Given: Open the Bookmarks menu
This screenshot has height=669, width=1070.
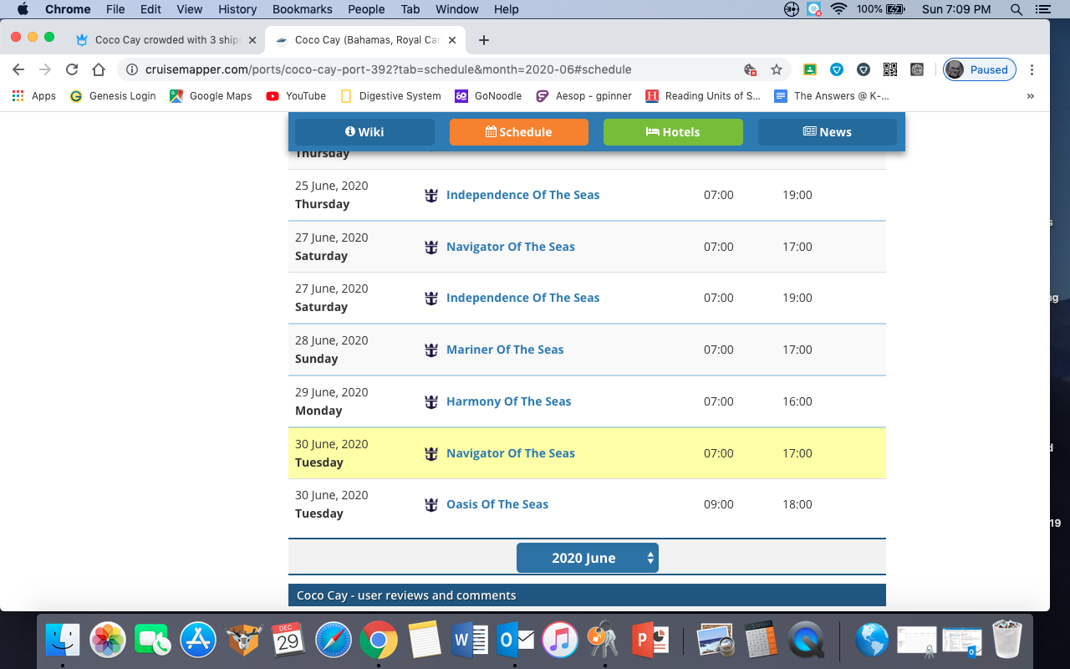Looking at the screenshot, I should coord(303,9).
